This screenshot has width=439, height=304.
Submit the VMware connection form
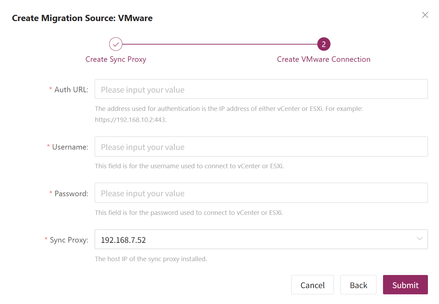point(405,285)
